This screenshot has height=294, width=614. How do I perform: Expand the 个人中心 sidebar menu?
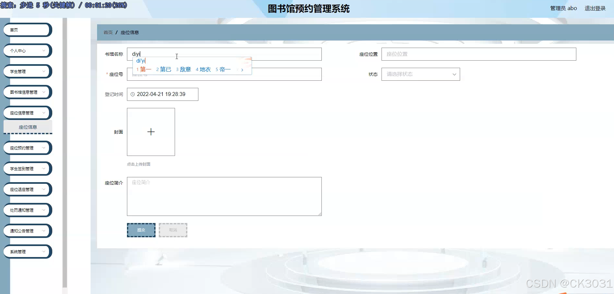28,51
